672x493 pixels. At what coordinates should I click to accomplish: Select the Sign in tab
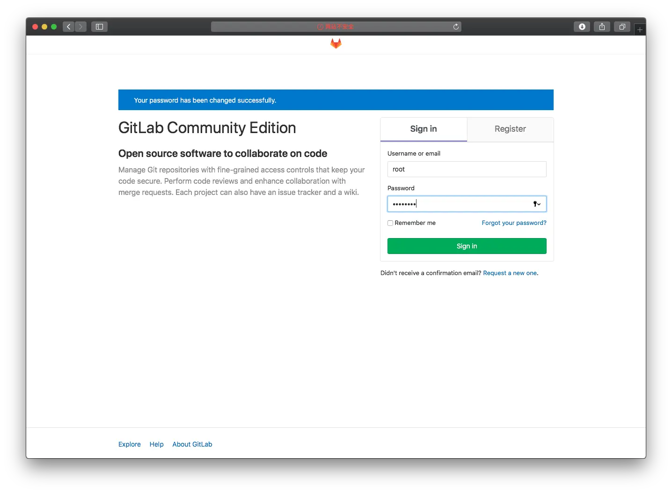tap(424, 129)
